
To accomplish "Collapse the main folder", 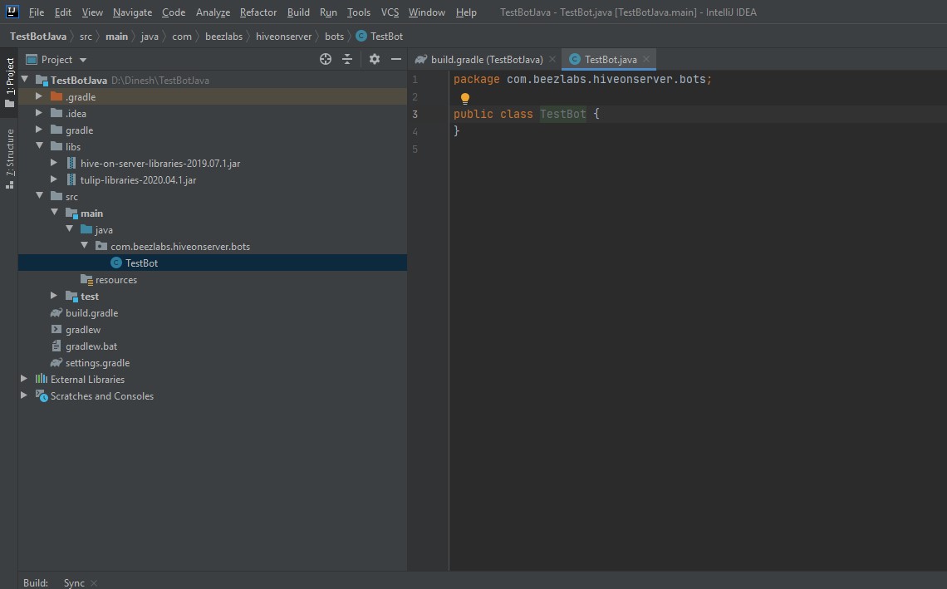I will [54, 212].
